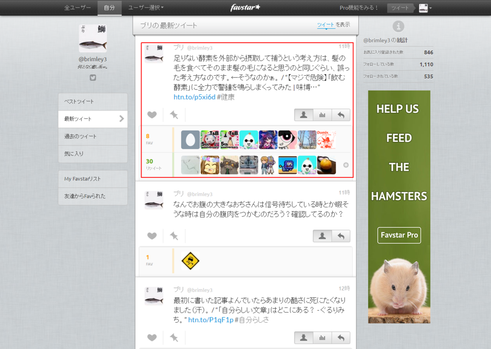Image resolution: width=491 pixels, height=349 pixels.
Task: Click the egg avatar in the FAV row
Action: pyautogui.click(x=190, y=139)
